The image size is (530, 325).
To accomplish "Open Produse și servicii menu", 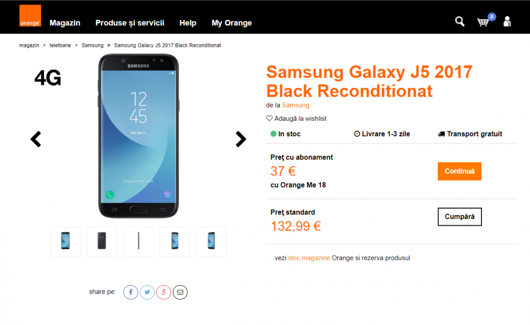I will [130, 23].
